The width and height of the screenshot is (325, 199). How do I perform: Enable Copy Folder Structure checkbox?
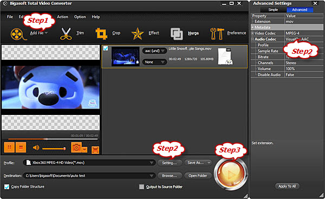pyautogui.click(x=7, y=187)
